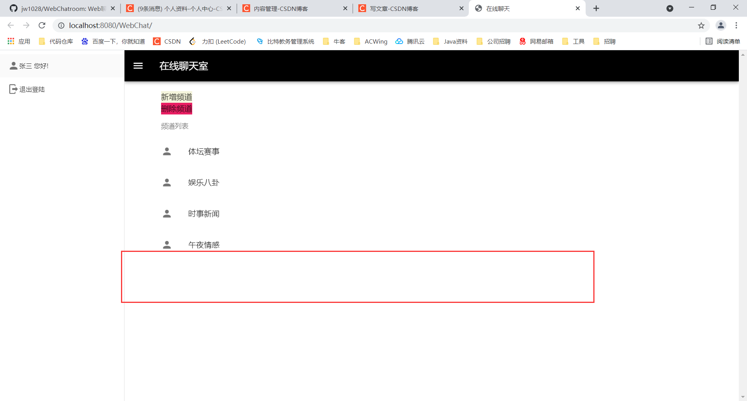Click the user avatar icon beside 张三
This screenshot has width=747, height=401.
click(14, 66)
